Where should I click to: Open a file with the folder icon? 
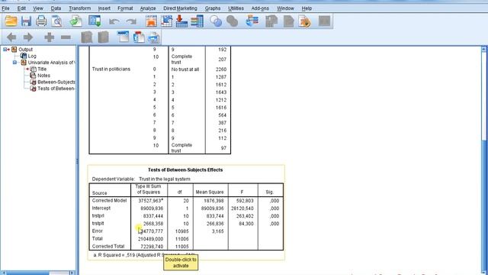click(11, 21)
